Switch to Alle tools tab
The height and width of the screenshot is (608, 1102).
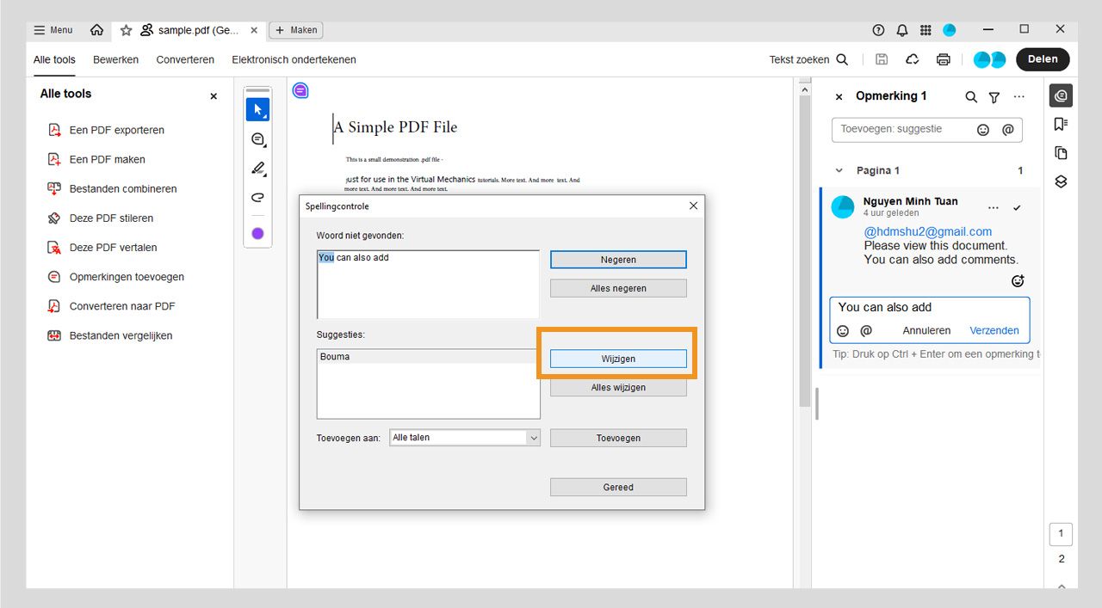54,59
